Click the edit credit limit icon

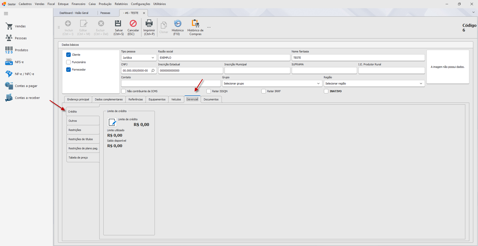pos(112,122)
